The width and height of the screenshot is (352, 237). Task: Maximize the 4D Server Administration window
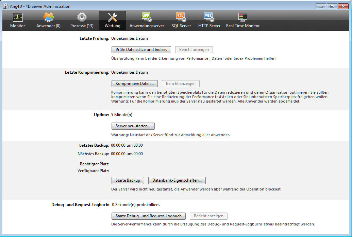(332, 6)
